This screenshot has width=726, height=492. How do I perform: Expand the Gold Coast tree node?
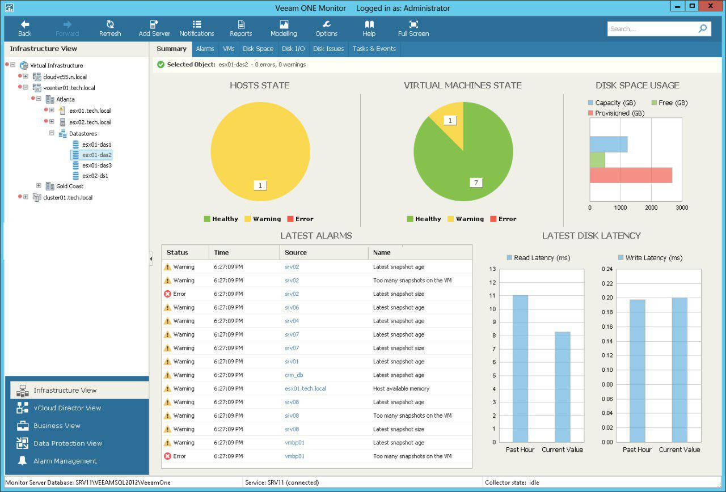[x=39, y=186]
